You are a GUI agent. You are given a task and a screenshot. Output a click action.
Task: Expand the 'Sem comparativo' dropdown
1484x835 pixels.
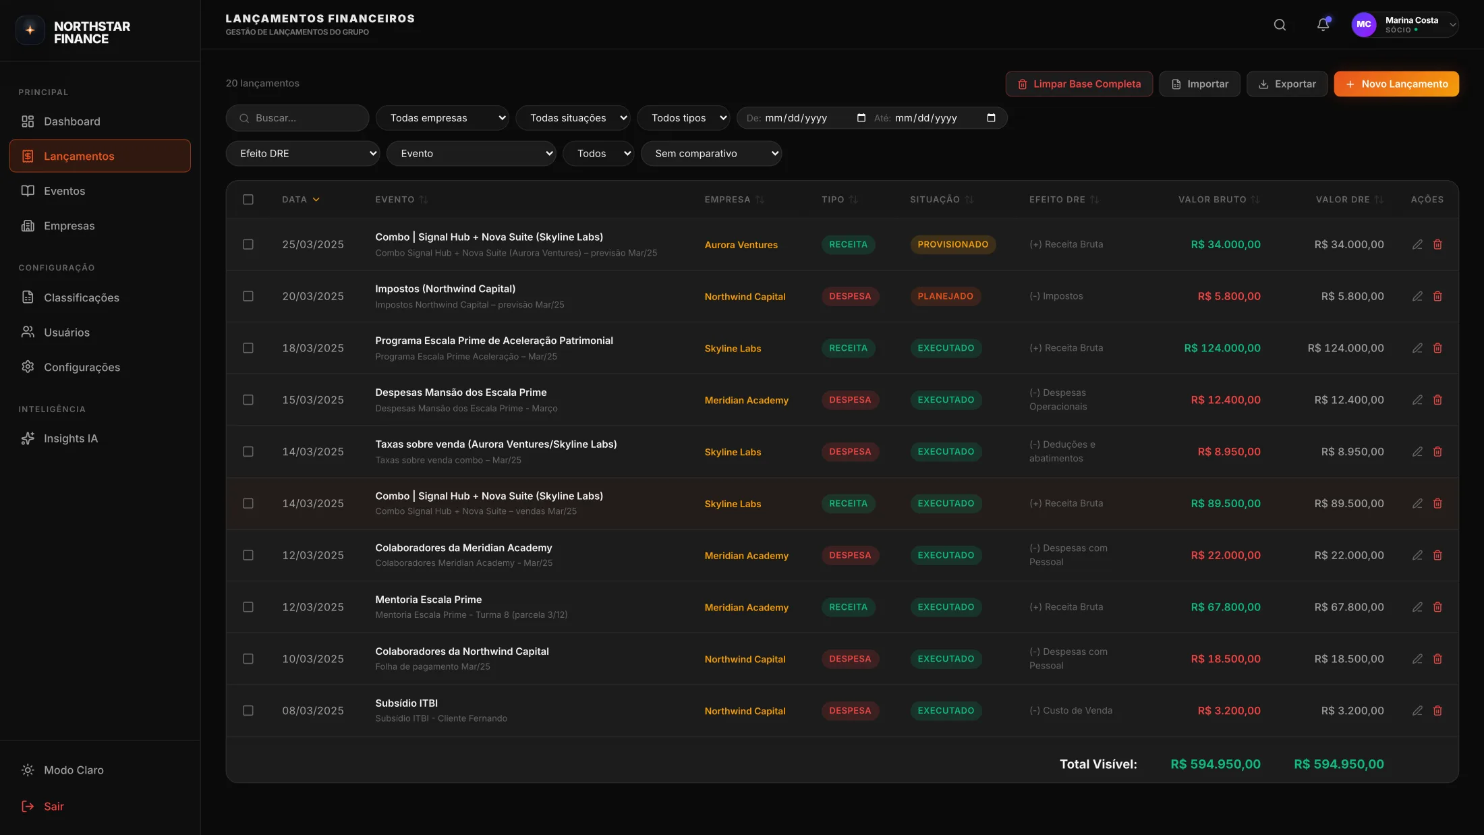coord(711,154)
